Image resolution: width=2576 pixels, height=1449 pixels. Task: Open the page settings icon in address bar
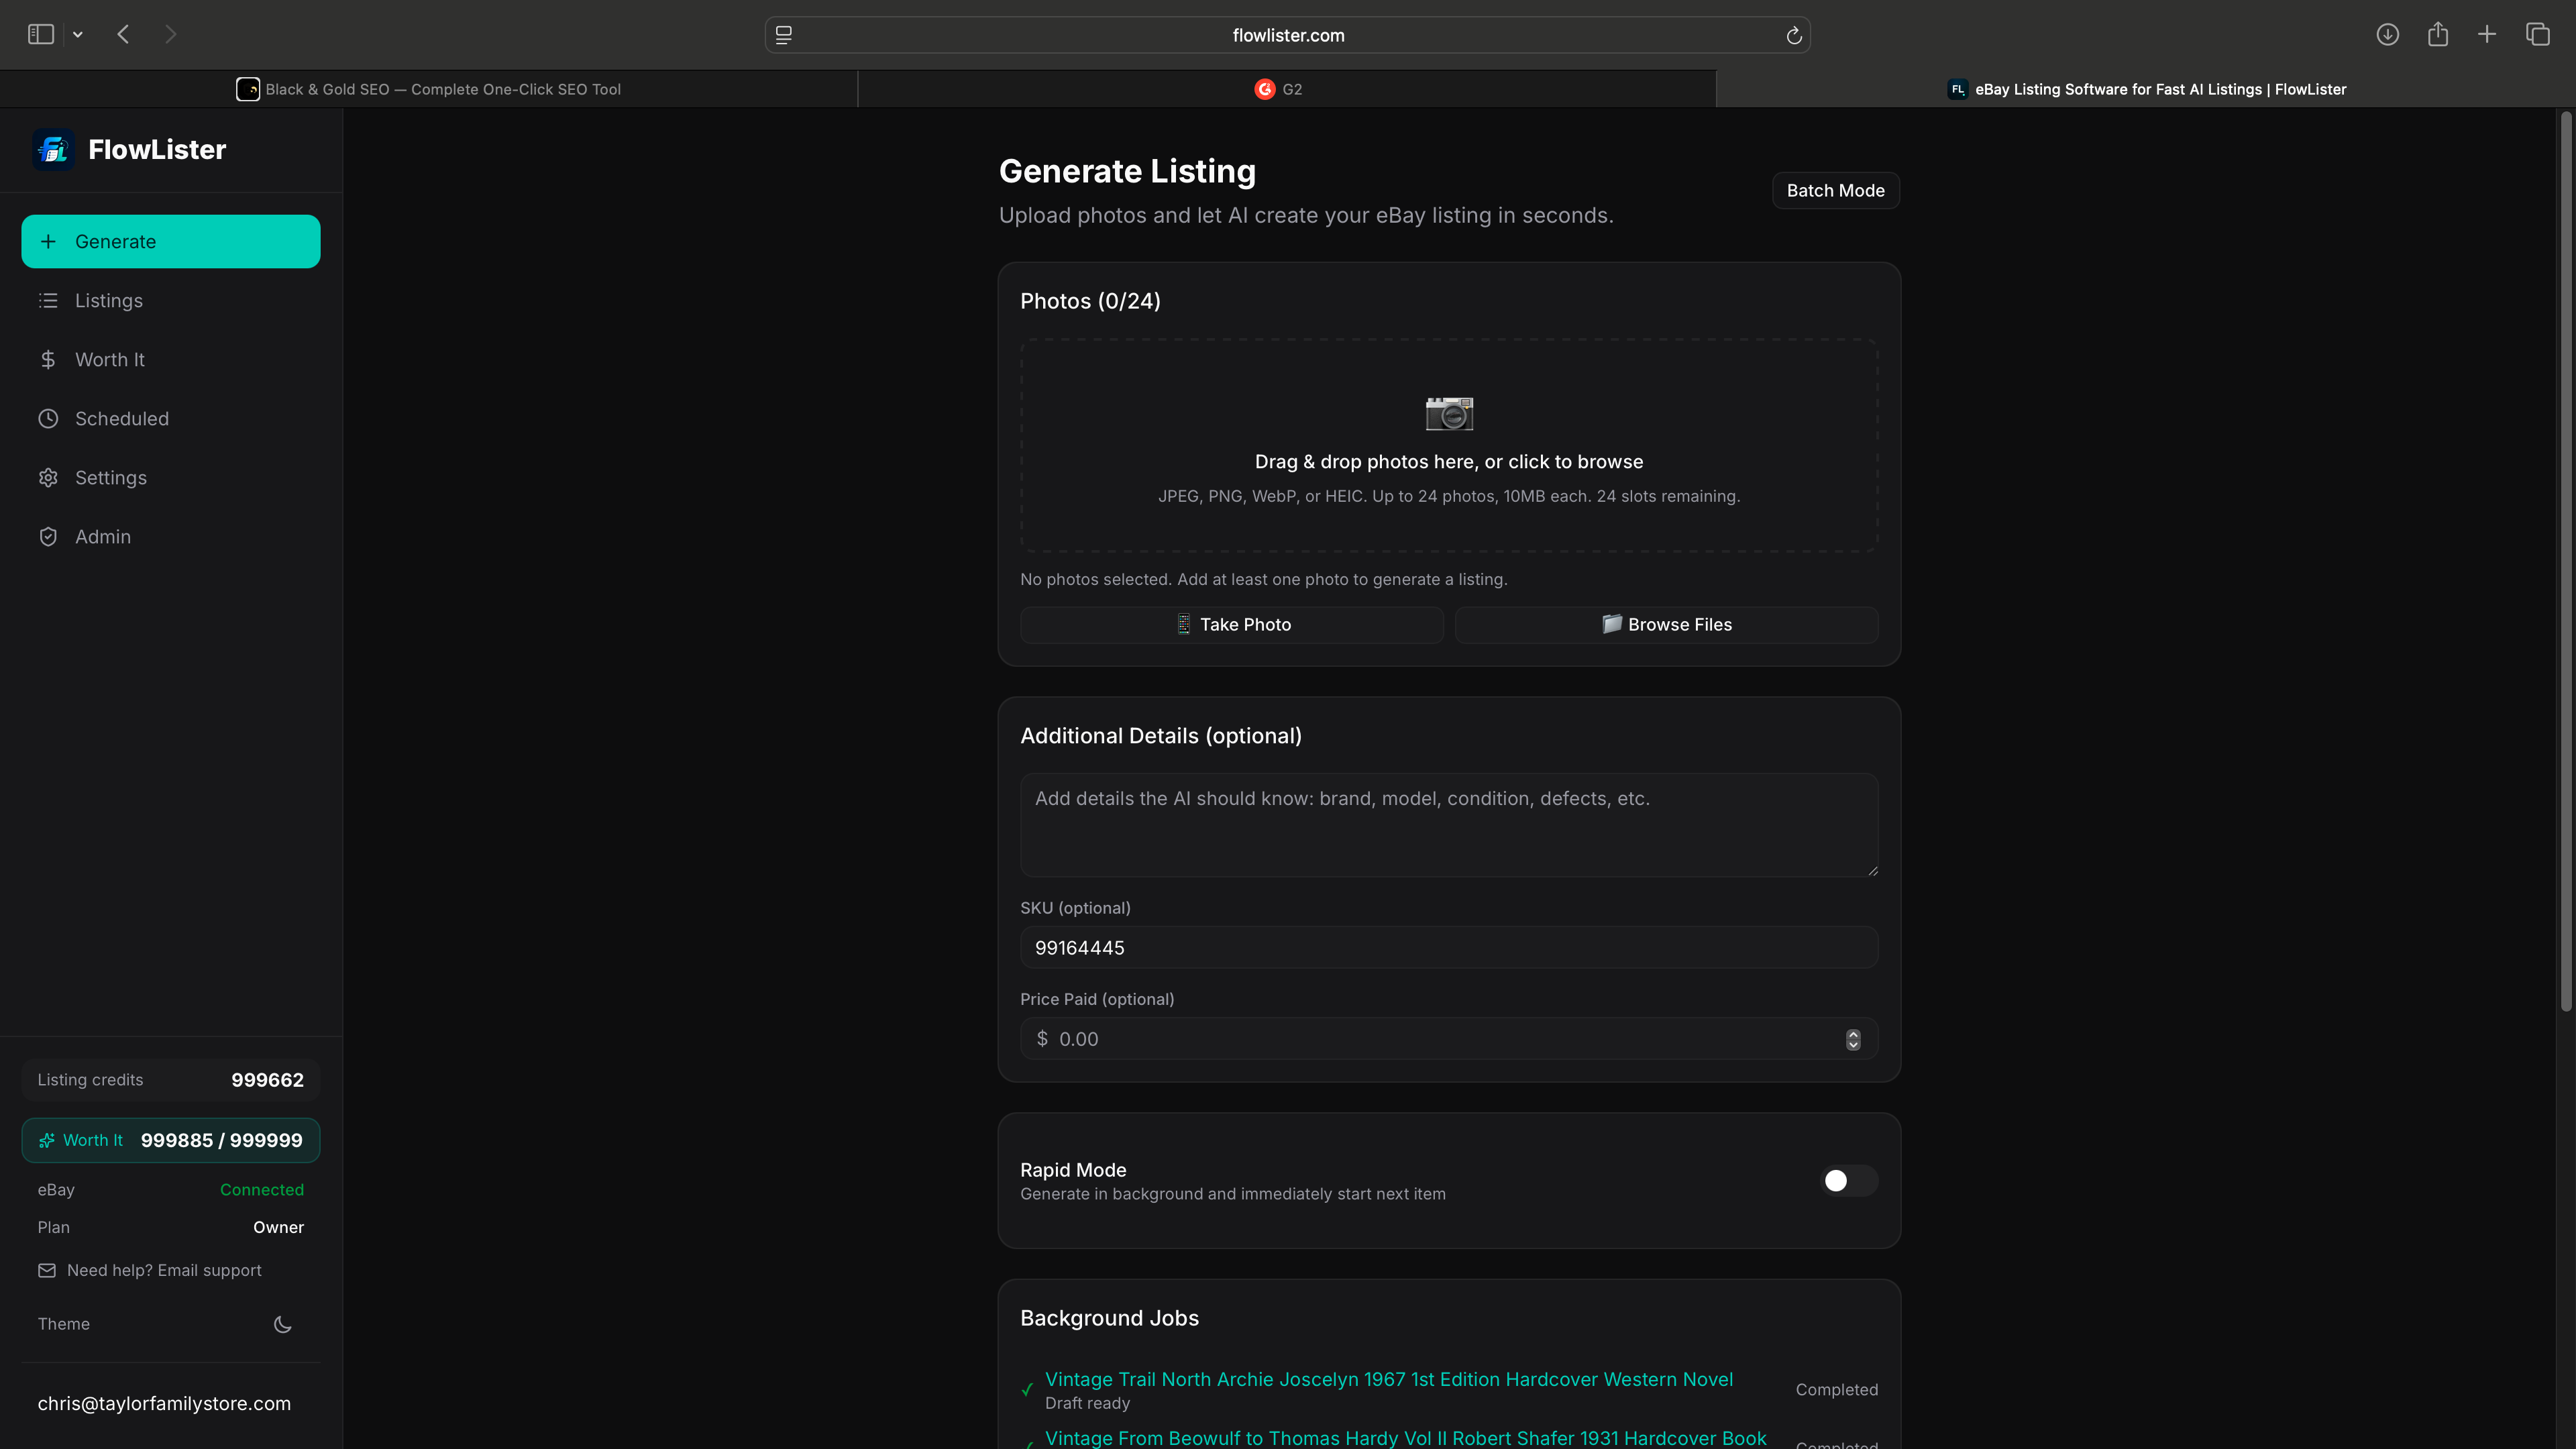pyautogui.click(x=784, y=35)
